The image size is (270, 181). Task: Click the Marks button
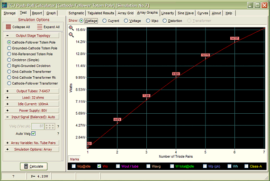click(74, 159)
